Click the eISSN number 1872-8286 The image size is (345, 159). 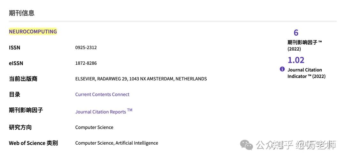pyautogui.click(x=86, y=63)
